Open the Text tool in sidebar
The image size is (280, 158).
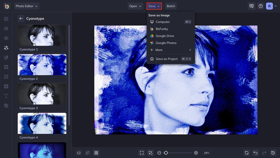tap(6, 96)
